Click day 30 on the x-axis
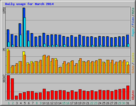136x106 pixels. pyautogui.click(x=124, y=103)
